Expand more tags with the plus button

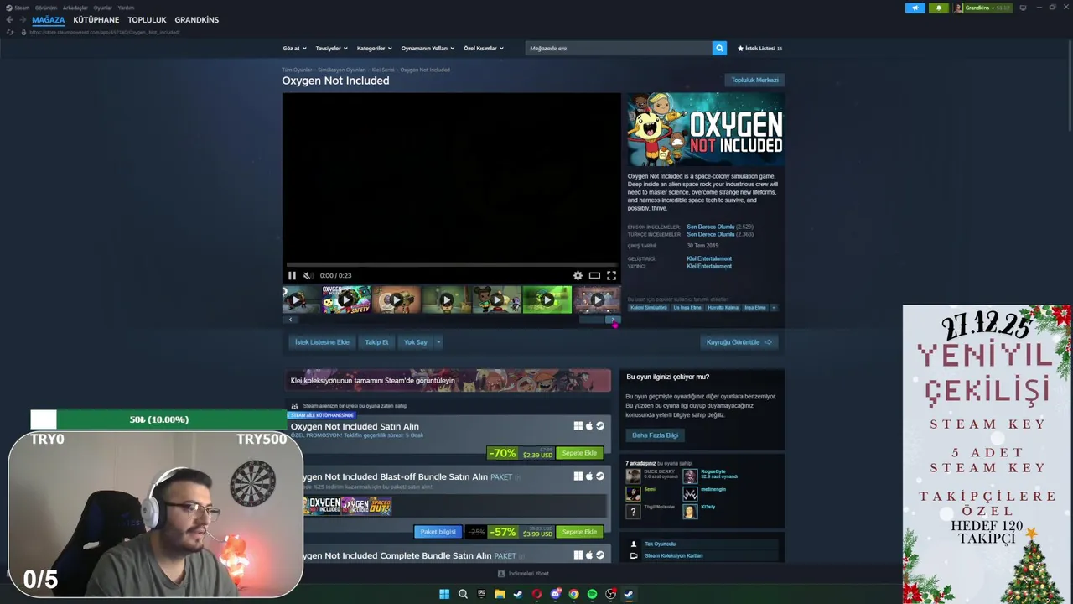(x=774, y=308)
